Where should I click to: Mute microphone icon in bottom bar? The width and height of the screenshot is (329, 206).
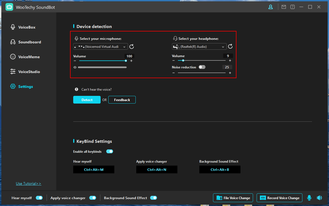coord(309,198)
